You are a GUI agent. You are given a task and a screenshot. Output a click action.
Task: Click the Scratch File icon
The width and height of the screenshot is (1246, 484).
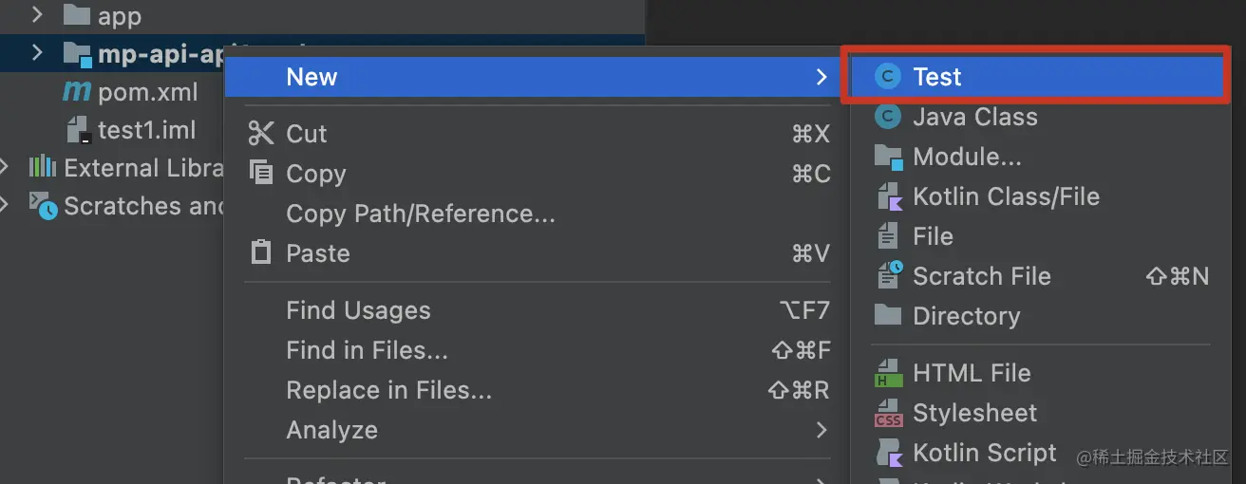pyautogui.click(x=888, y=276)
